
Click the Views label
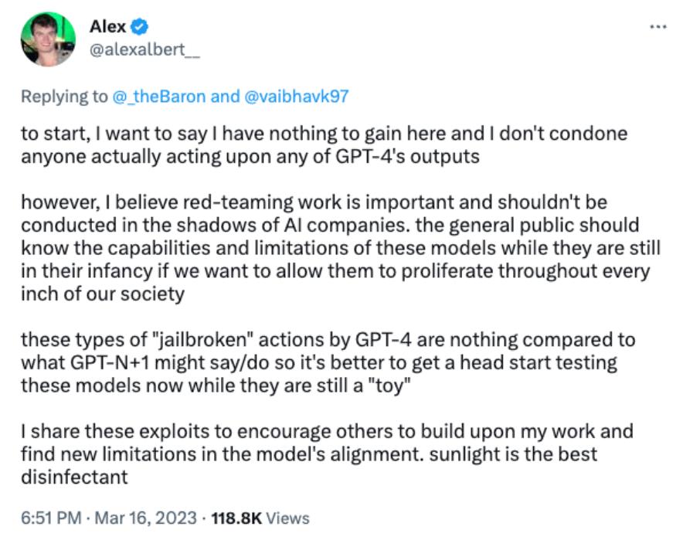289,518
